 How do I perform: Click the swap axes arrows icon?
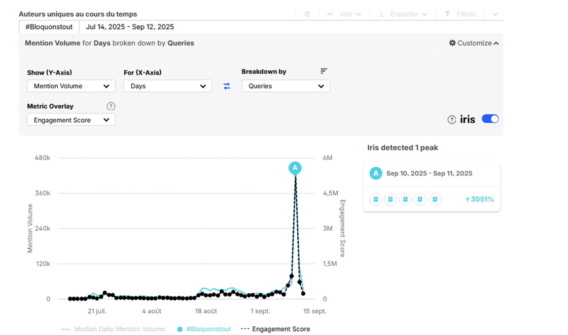point(227,86)
